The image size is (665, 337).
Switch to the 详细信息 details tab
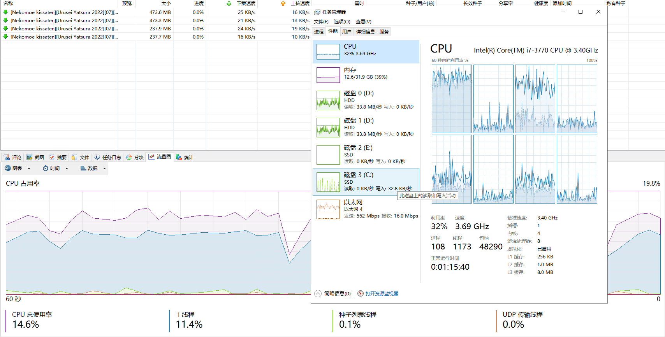365,32
